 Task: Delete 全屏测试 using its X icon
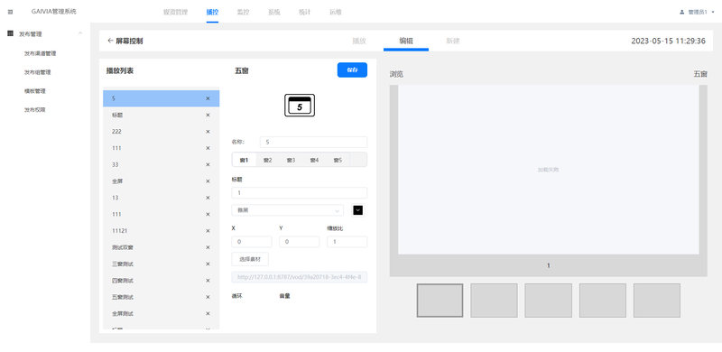208,314
